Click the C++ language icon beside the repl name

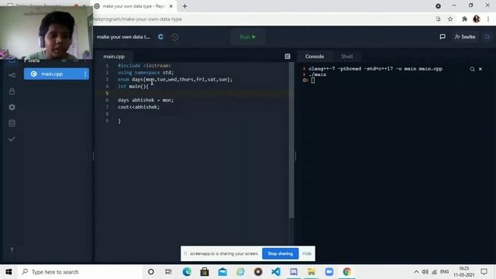(x=160, y=36)
